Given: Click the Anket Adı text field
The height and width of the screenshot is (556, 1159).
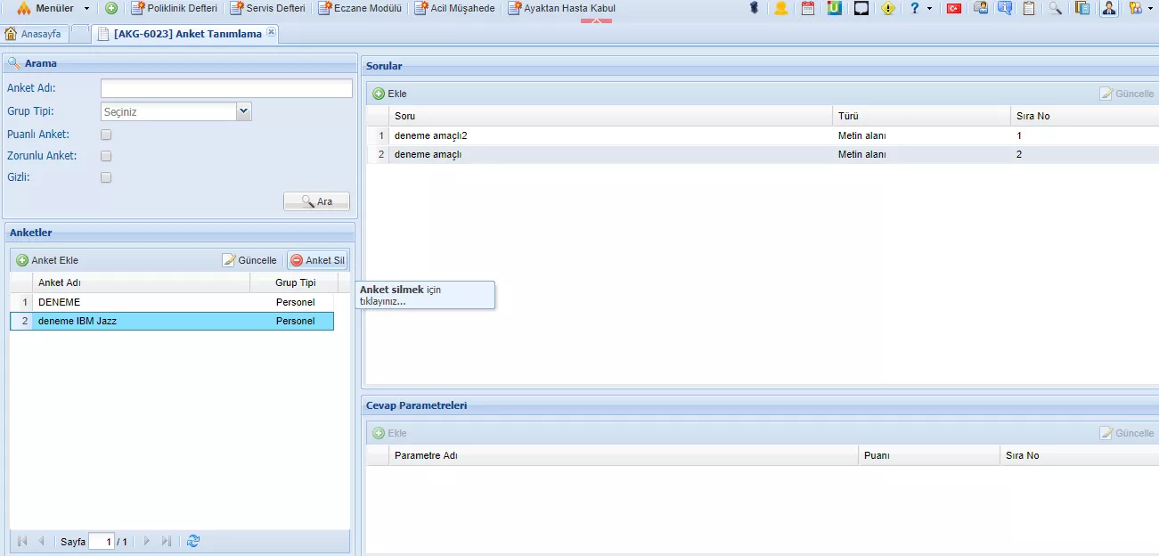Looking at the screenshot, I should (226, 88).
